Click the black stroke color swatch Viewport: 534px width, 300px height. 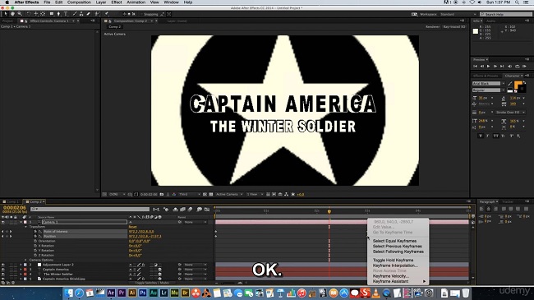pos(522,89)
